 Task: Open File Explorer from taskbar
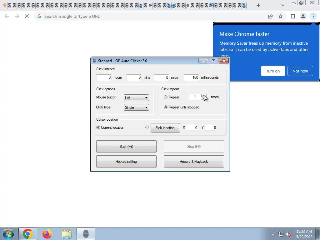67,234
